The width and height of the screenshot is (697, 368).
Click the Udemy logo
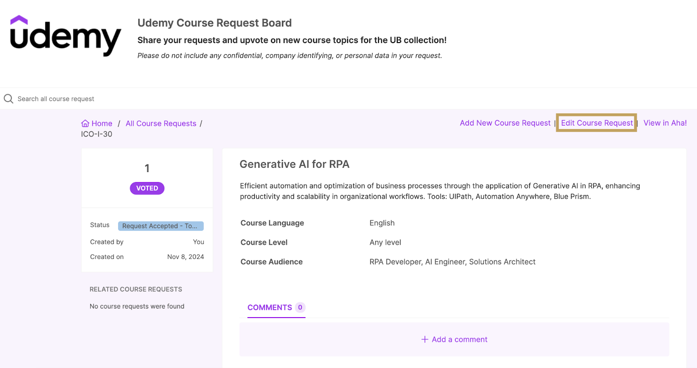click(x=65, y=36)
